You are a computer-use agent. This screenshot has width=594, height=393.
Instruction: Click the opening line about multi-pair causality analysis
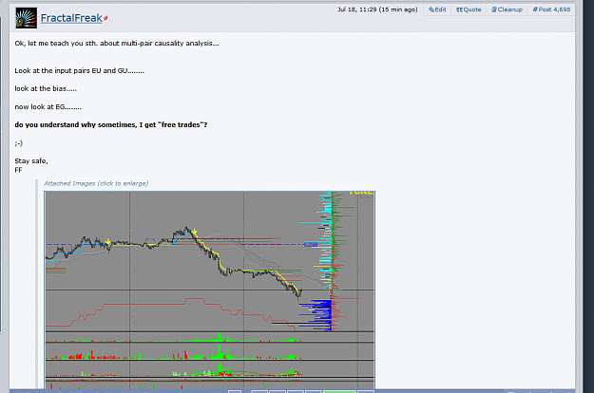[117, 44]
